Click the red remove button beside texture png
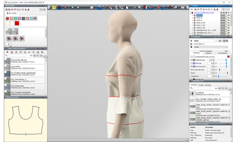This screenshot has width=236, height=142. [228, 57]
